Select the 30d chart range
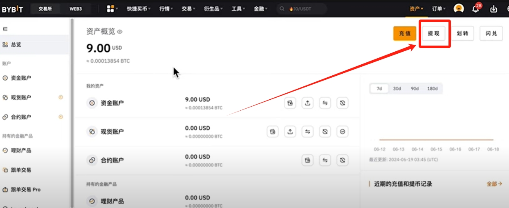The height and width of the screenshot is (208, 509). point(397,89)
